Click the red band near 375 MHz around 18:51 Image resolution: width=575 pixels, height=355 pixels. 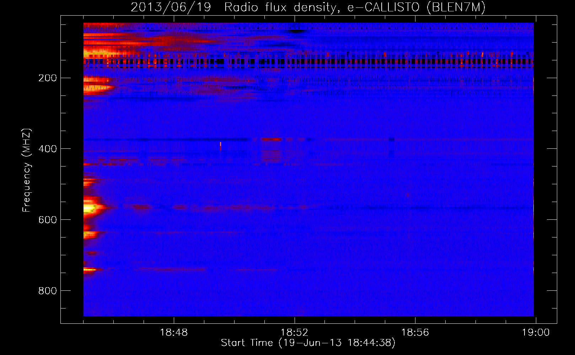(x=272, y=140)
